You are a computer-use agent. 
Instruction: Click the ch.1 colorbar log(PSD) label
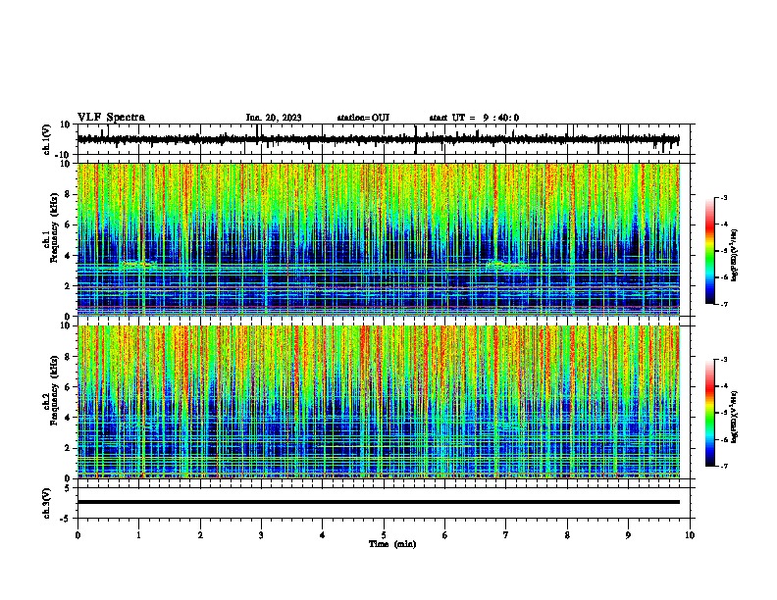pyautogui.click(x=735, y=255)
